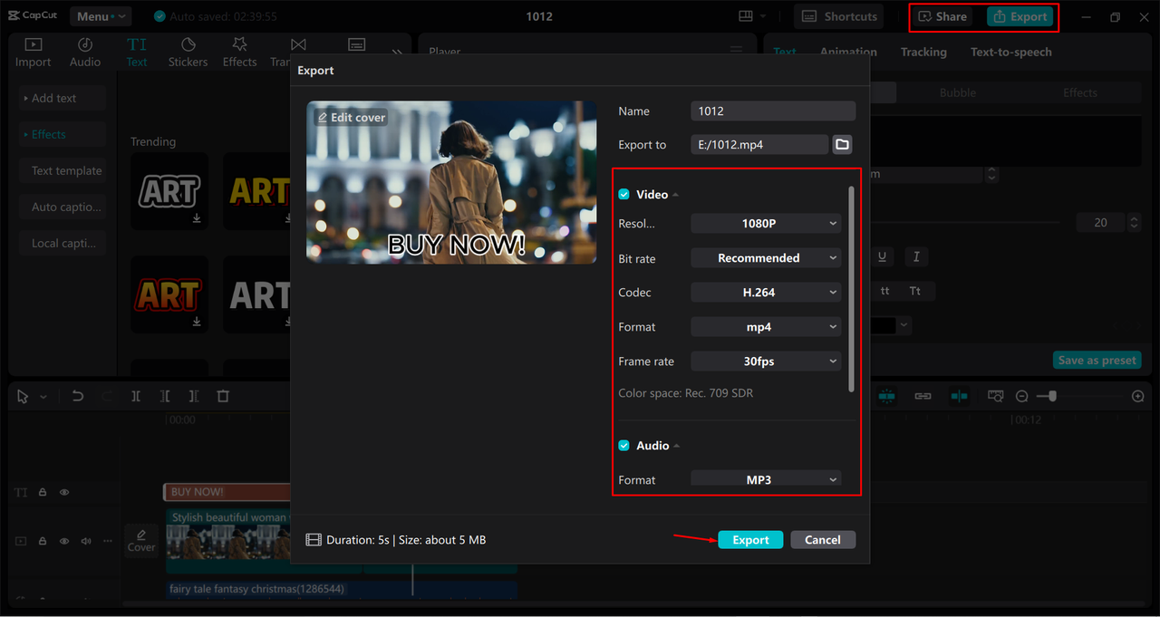Select the pointer selection tool in timeline
The width and height of the screenshot is (1160, 617).
click(x=23, y=396)
